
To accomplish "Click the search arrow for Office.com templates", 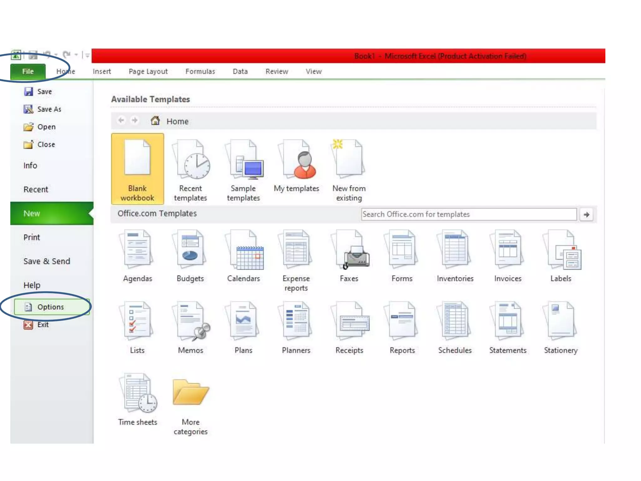I will 586,215.
